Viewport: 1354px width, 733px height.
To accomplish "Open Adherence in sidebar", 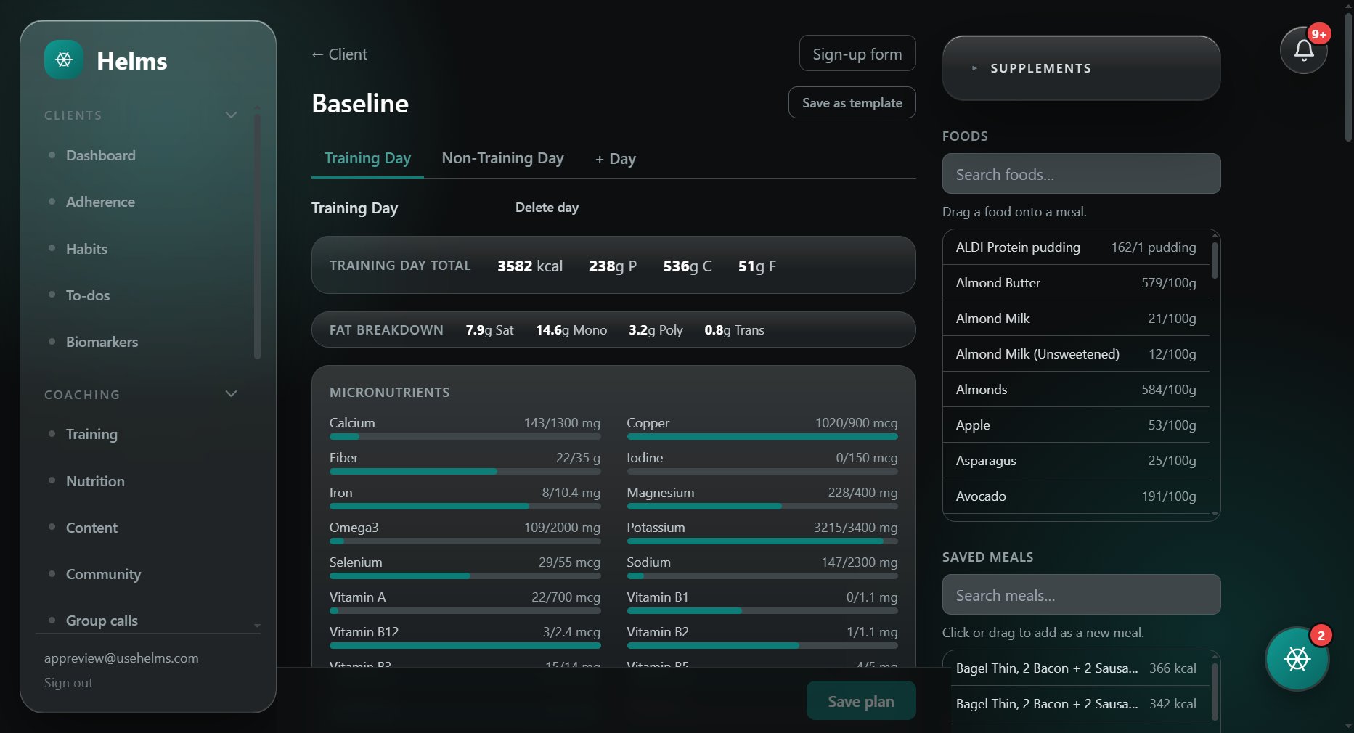I will (x=100, y=202).
